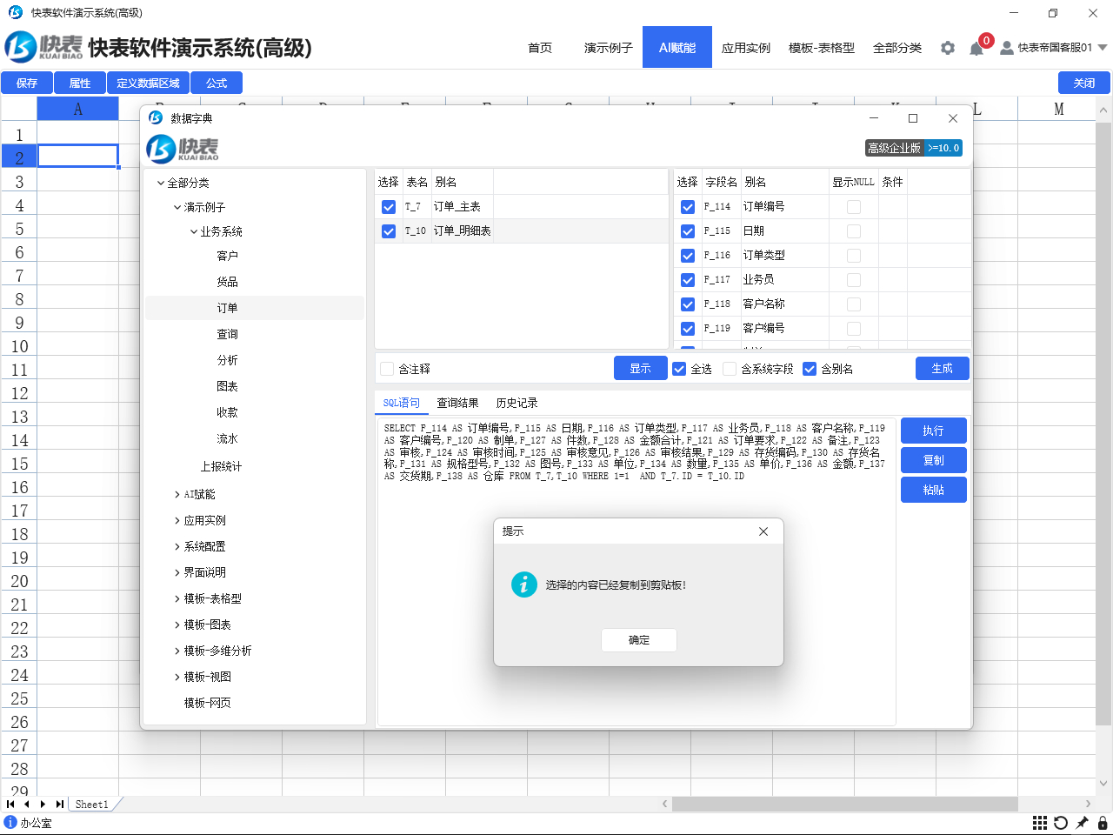Screen dimensions: 1113x835
Task: Expand the 系统配置 tree node
Action: [177, 546]
